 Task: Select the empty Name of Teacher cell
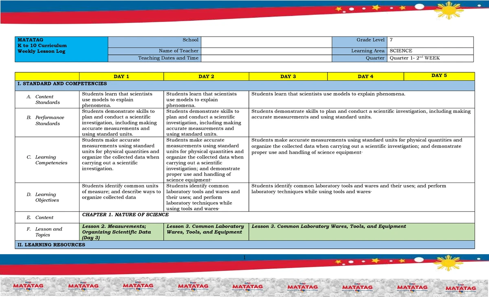(267, 51)
